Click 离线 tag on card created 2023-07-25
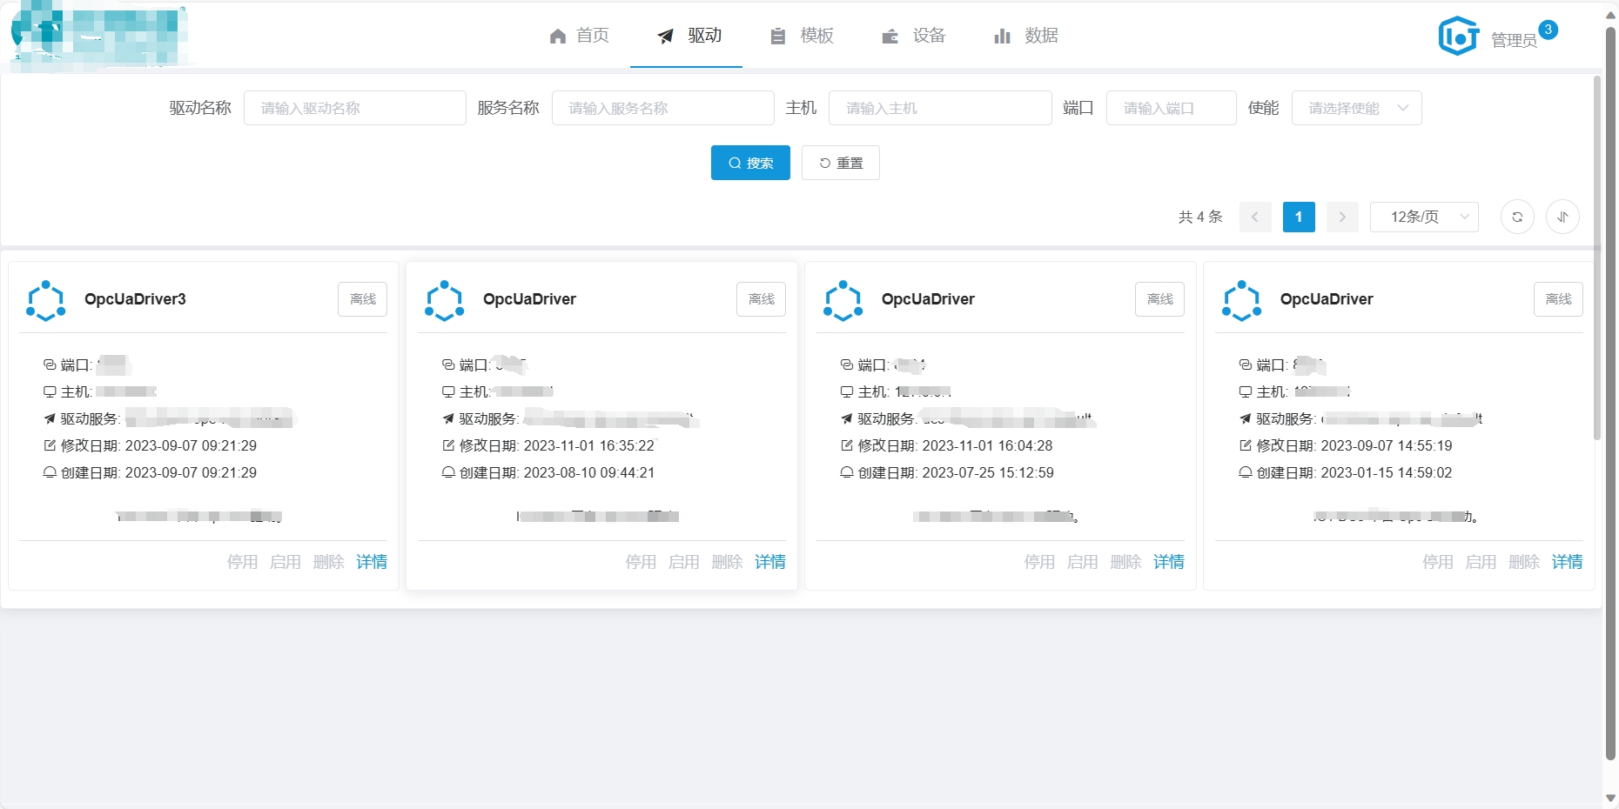The height and width of the screenshot is (809, 1619). (1160, 299)
